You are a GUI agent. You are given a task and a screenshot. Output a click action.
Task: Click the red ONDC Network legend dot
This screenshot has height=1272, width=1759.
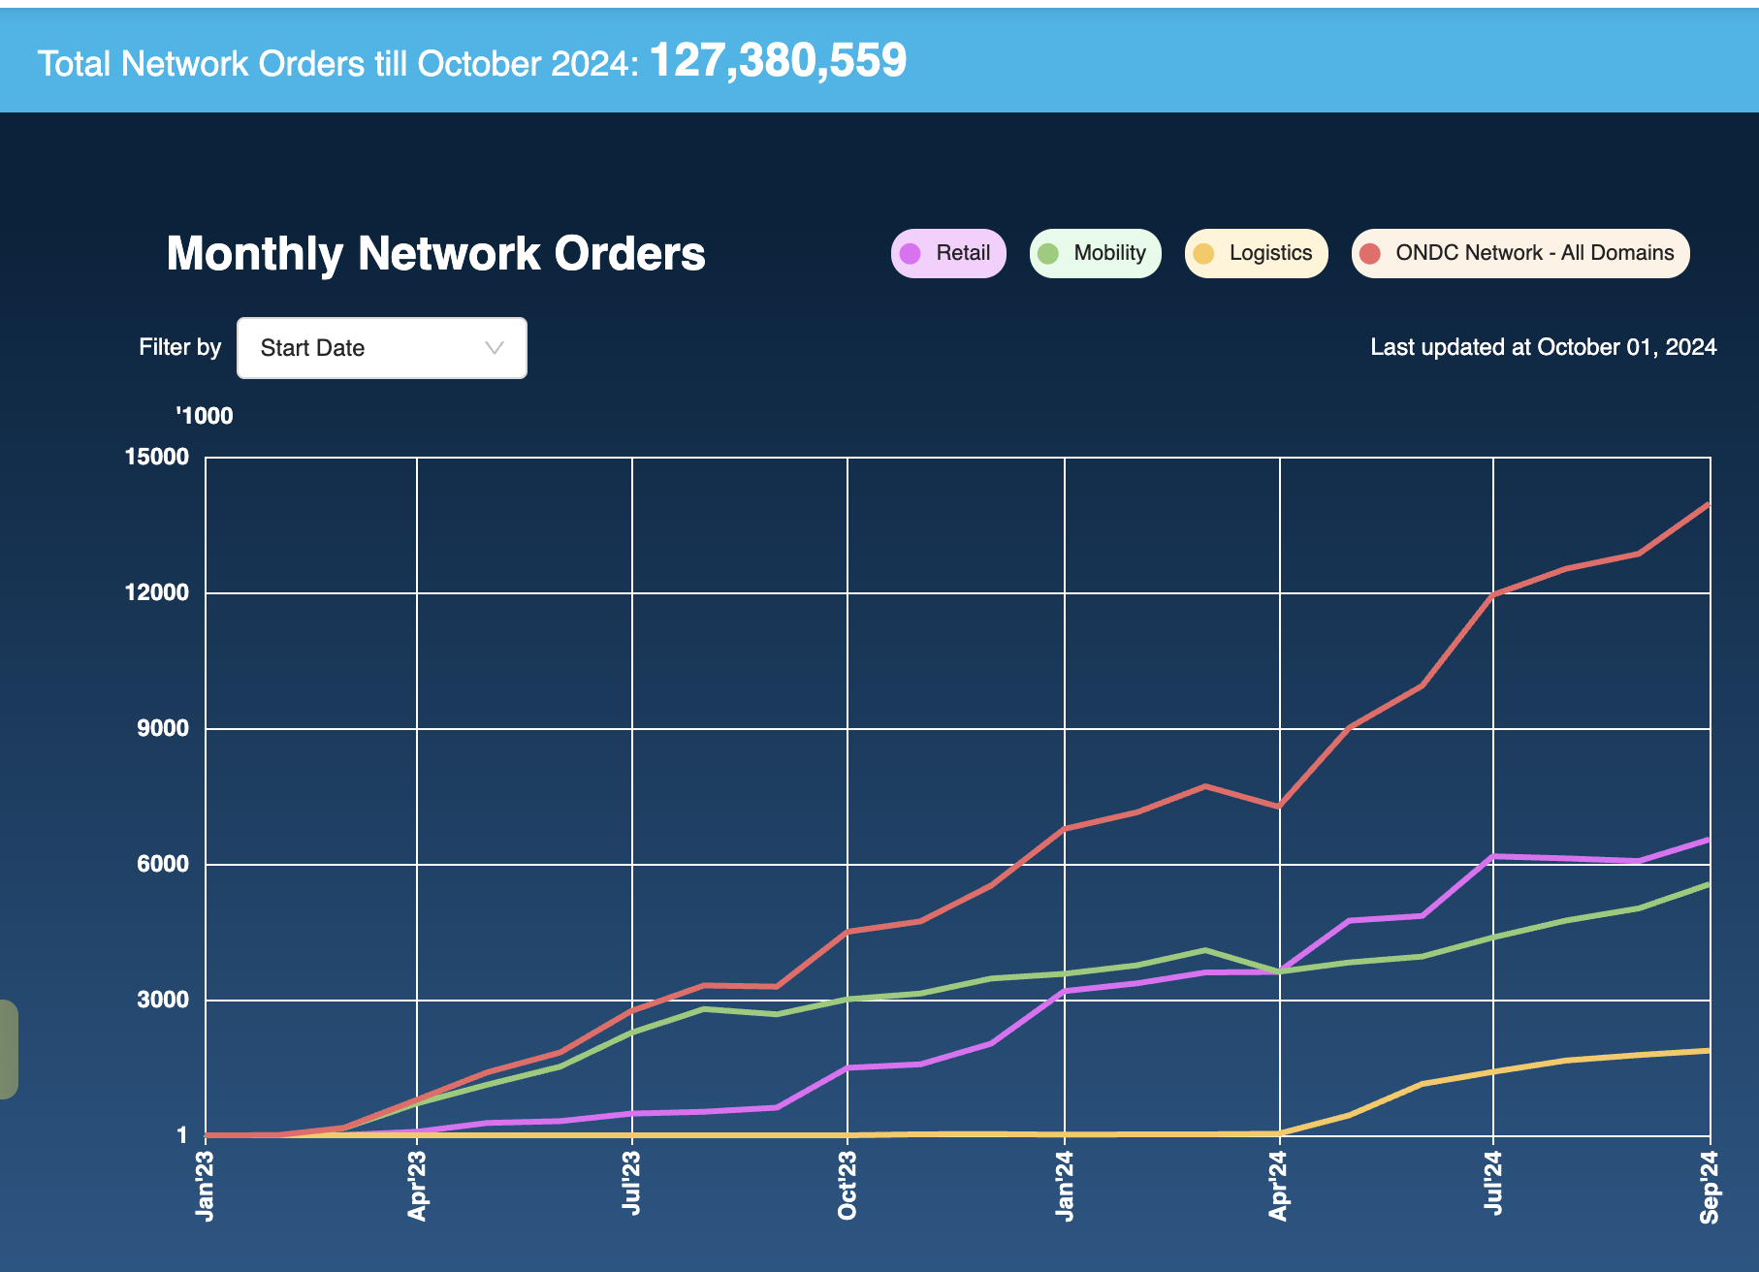click(1370, 254)
